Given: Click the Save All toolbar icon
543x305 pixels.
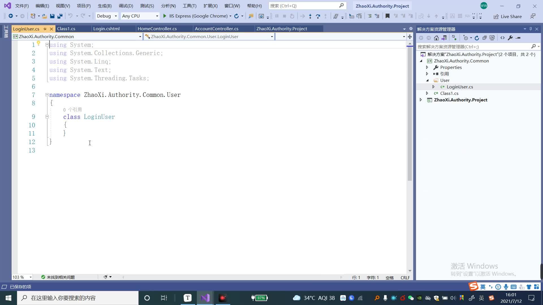Looking at the screenshot, I should click(x=60, y=16).
